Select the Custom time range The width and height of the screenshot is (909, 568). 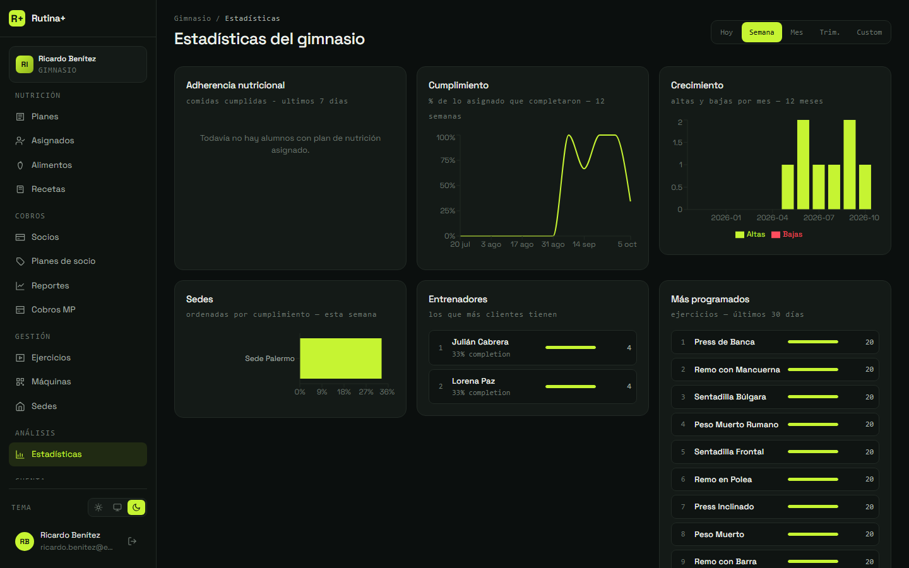click(x=869, y=32)
